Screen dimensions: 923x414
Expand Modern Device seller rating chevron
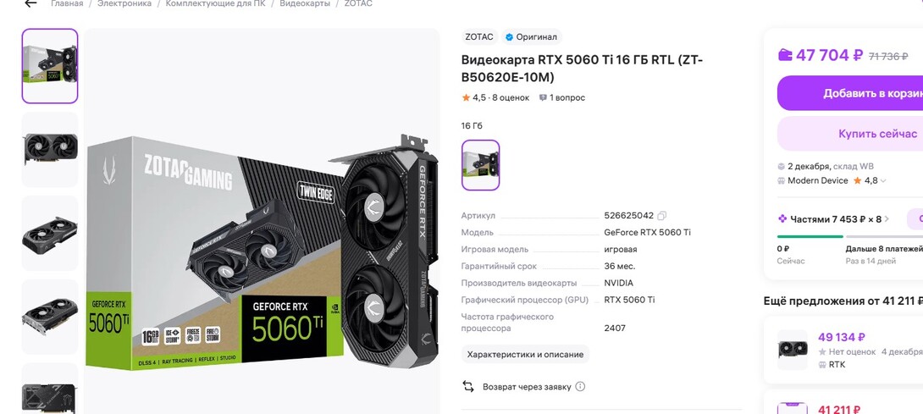pyautogui.click(x=882, y=181)
